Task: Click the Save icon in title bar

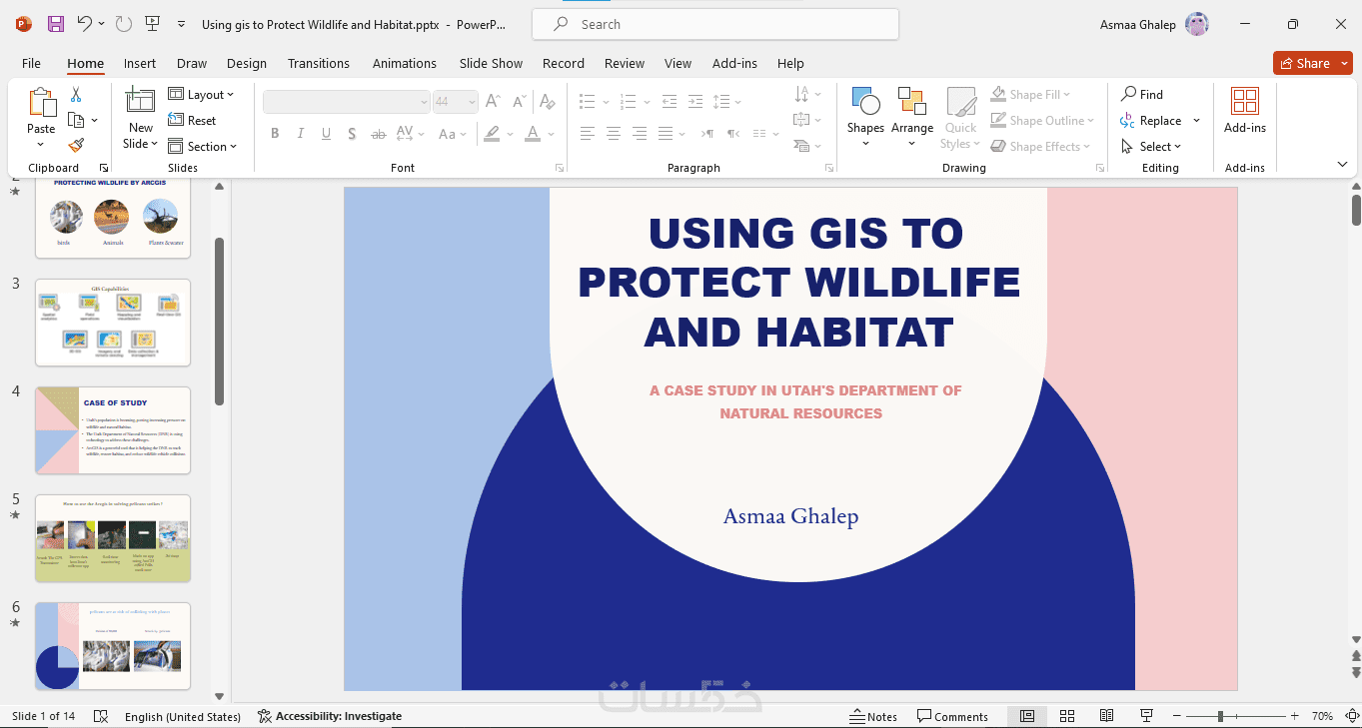Action: [56, 24]
